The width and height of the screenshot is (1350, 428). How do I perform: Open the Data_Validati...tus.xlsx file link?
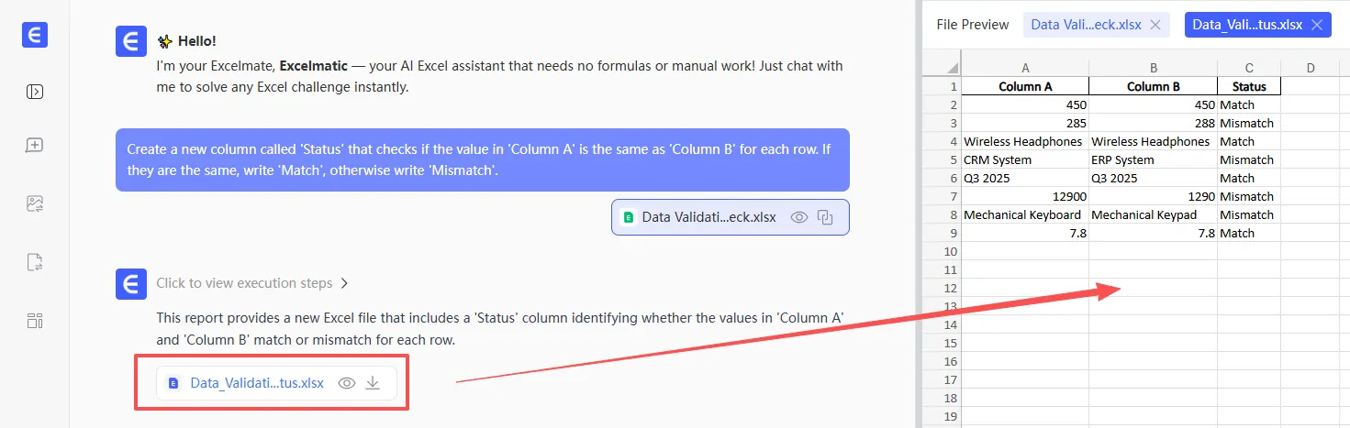(257, 383)
